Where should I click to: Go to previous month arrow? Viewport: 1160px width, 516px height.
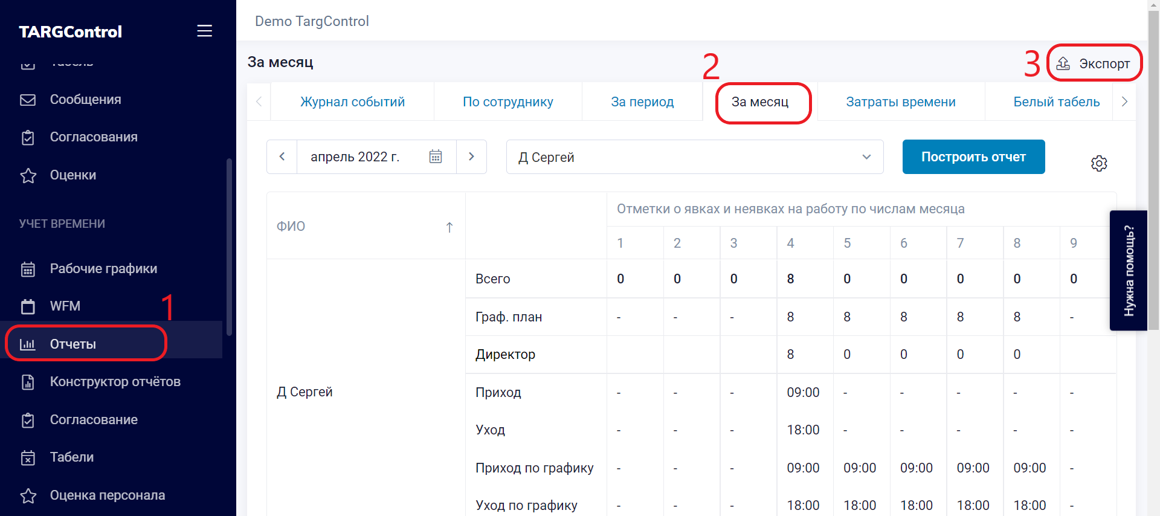click(282, 157)
